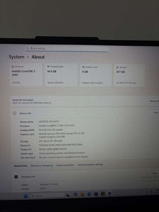Image resolution: width=159 pixels, height=212 pixels.
Task: Open the Graphics card summary card
Action: [96, 75]
